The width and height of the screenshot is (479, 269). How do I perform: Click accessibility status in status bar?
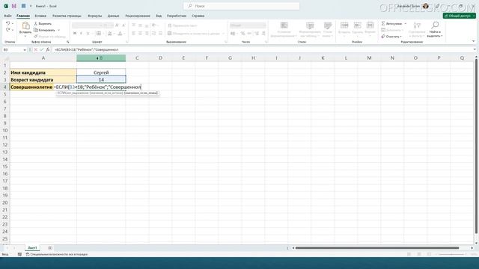[x=57, y=254]
